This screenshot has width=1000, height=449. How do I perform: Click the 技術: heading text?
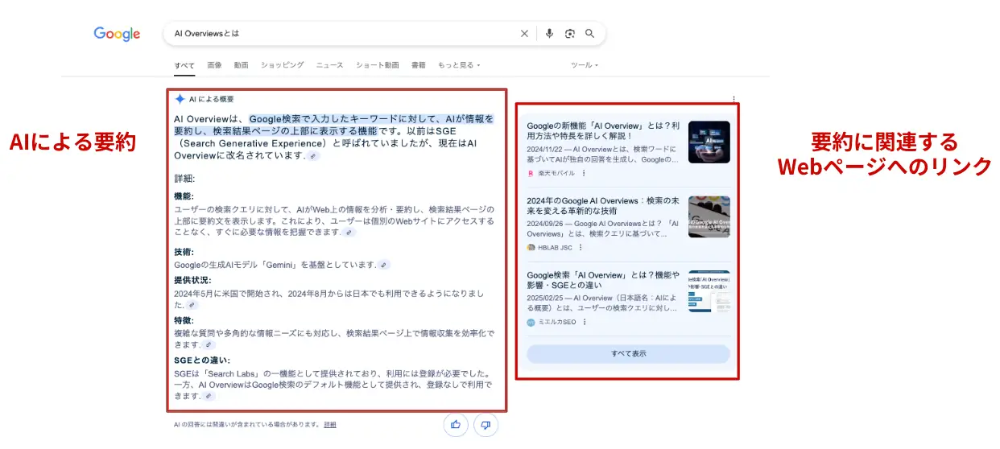click(x=184, y=252)
